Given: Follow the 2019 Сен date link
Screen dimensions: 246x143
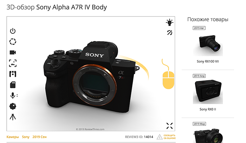Looking at the screenshot, I should (x=39, y=137).
